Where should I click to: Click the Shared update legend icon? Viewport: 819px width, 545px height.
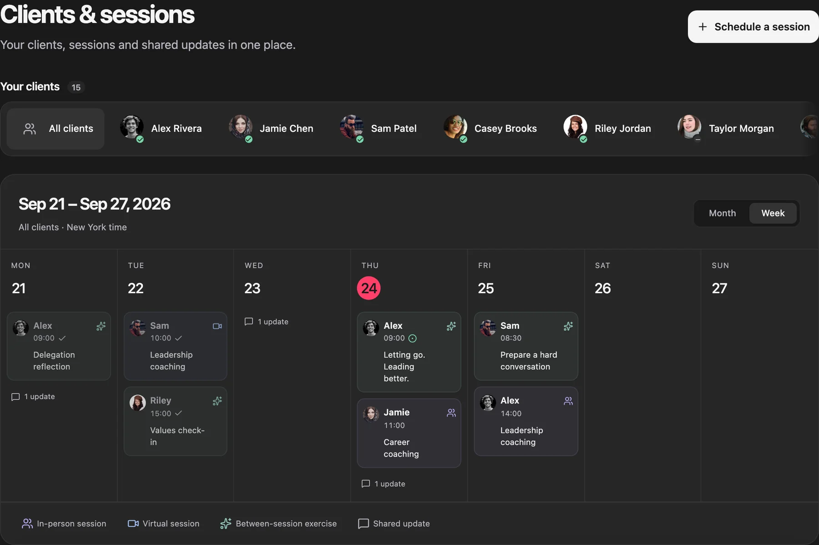(x=364, y=524)
